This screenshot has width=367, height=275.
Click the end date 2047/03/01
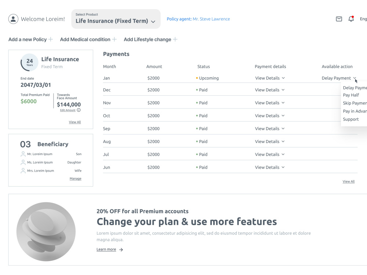click(x=36, y=85)
